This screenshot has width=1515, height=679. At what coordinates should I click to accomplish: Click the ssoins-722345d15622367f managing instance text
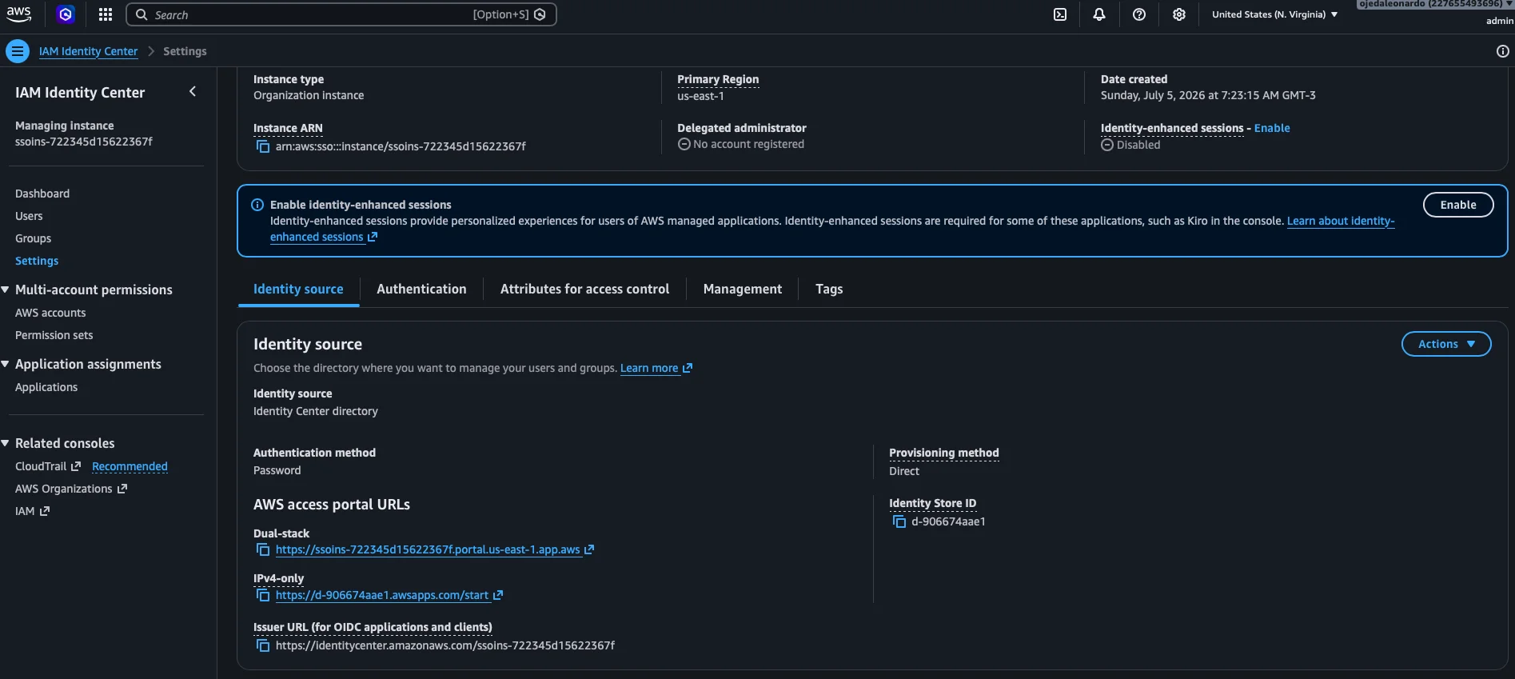pos(84,142)
